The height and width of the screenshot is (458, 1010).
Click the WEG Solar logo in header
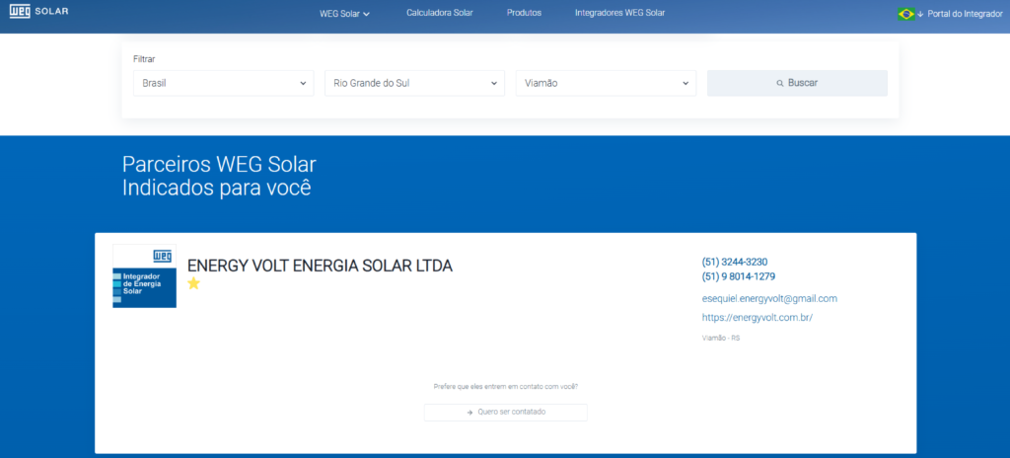(x=39, y=13)
